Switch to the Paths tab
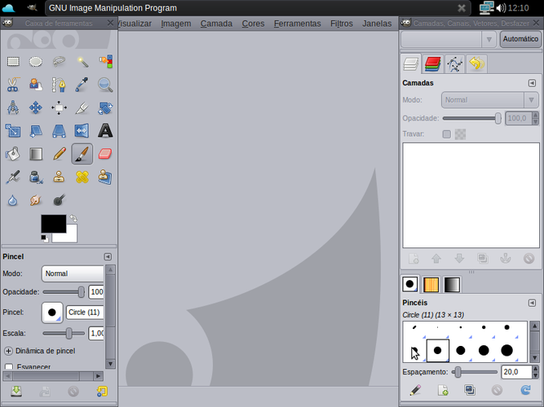The height and width of the screenshot is (407, 544). (454, 64)
